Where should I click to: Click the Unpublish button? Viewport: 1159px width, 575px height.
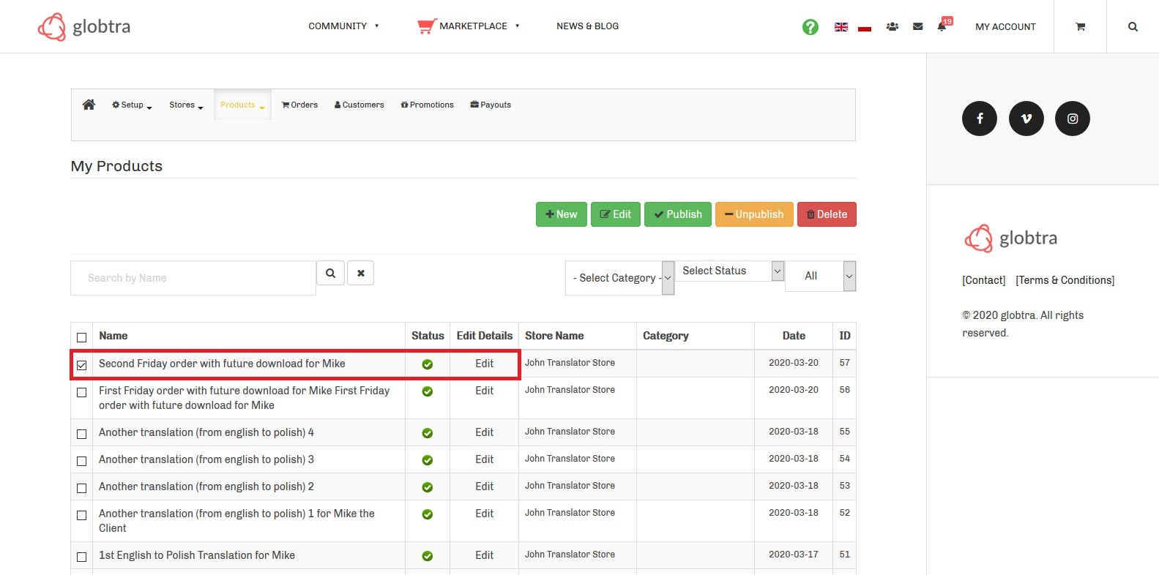pyautogui.click(x=754, y=214)
